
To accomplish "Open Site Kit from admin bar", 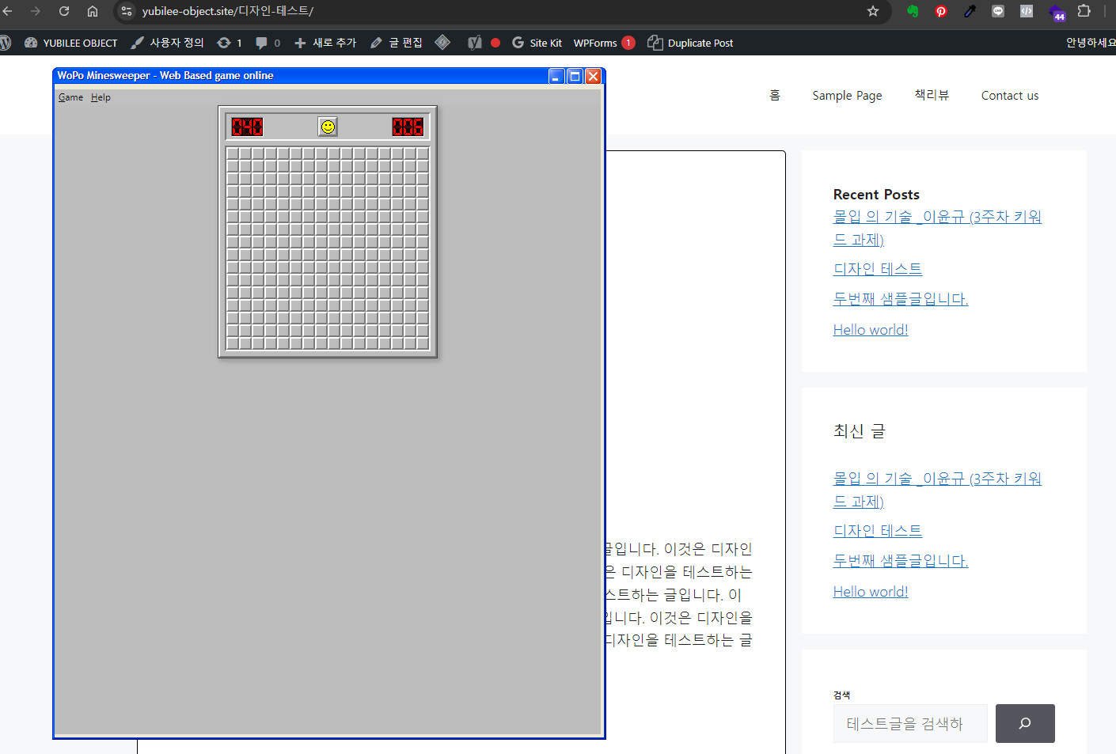I will (537, 43).
